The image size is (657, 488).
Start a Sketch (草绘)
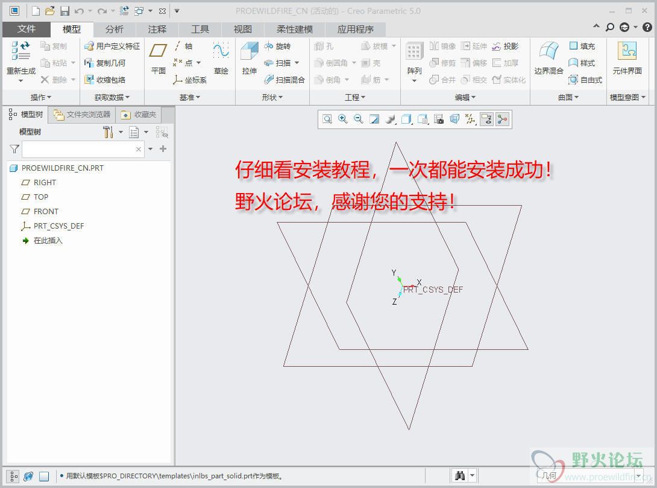point(221,58)
